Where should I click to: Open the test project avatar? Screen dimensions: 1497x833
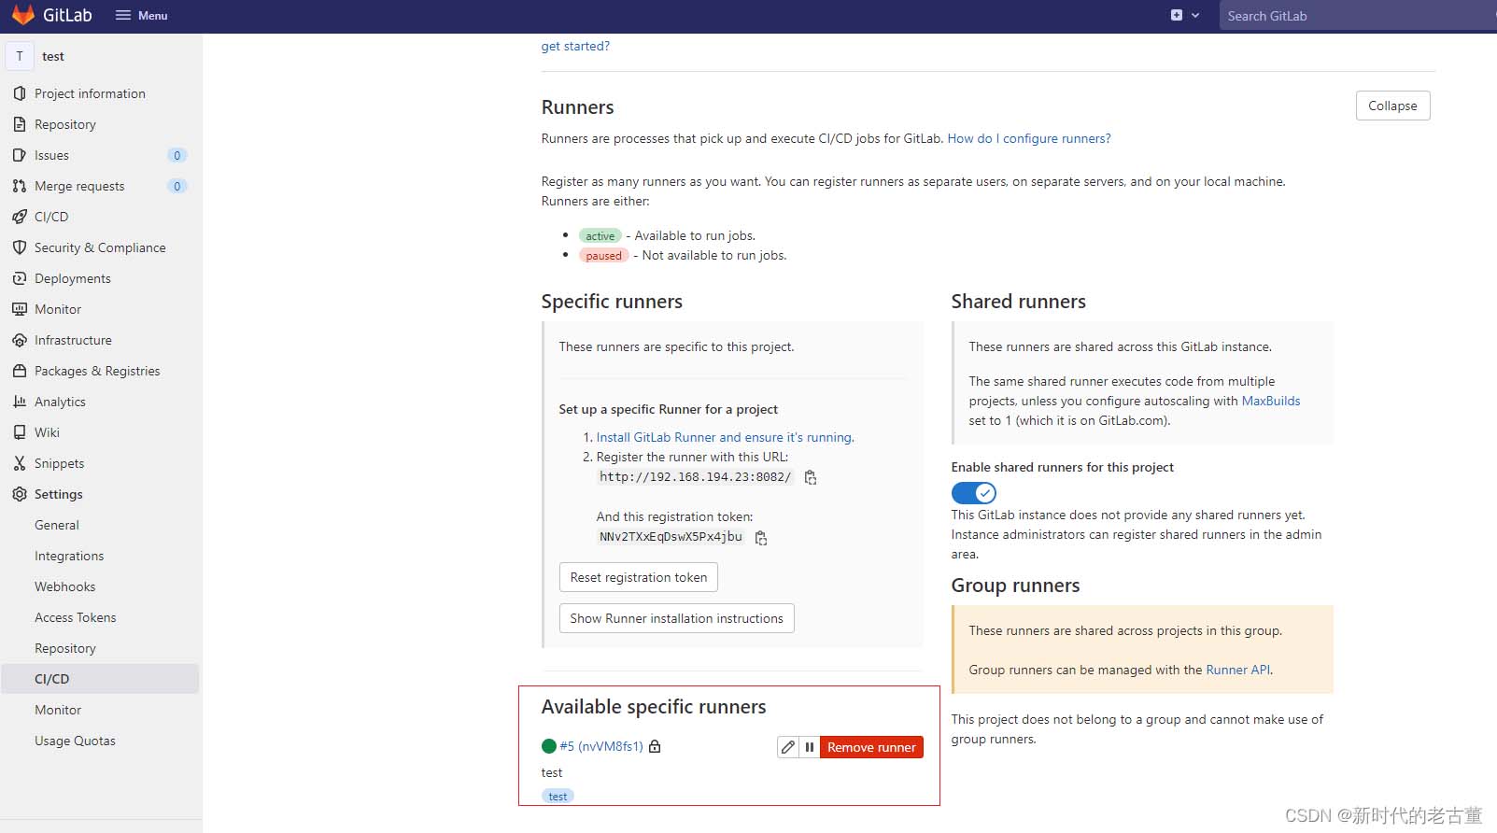[x=20, y=56]
